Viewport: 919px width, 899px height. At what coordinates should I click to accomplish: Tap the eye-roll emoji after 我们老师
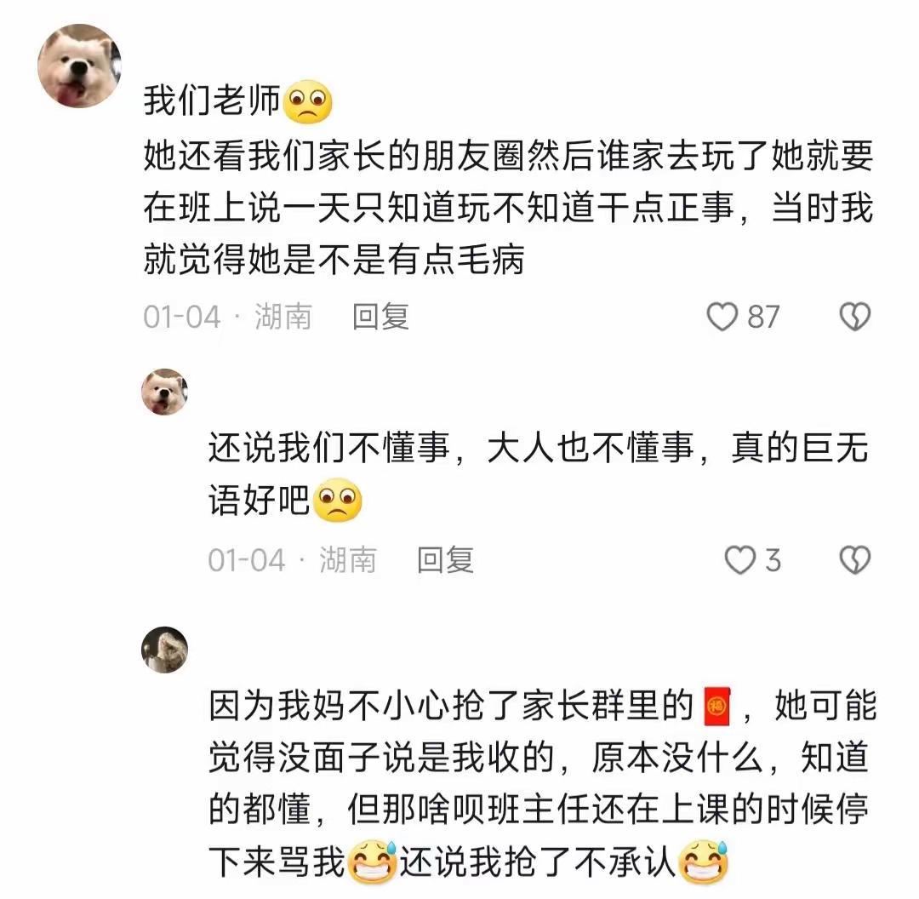click(x=308, y=101)
